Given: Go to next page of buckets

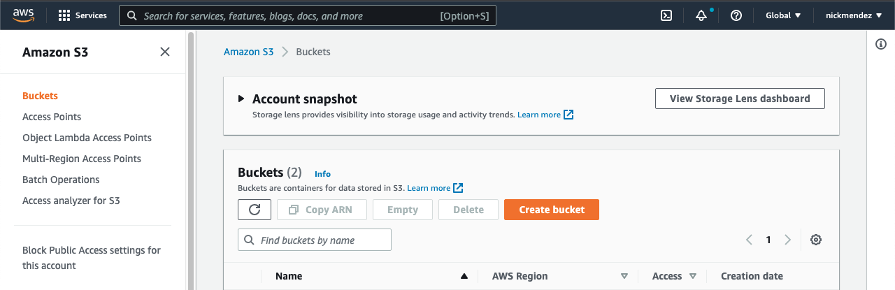Looking at the screenshot, I should tap(788, 240).
